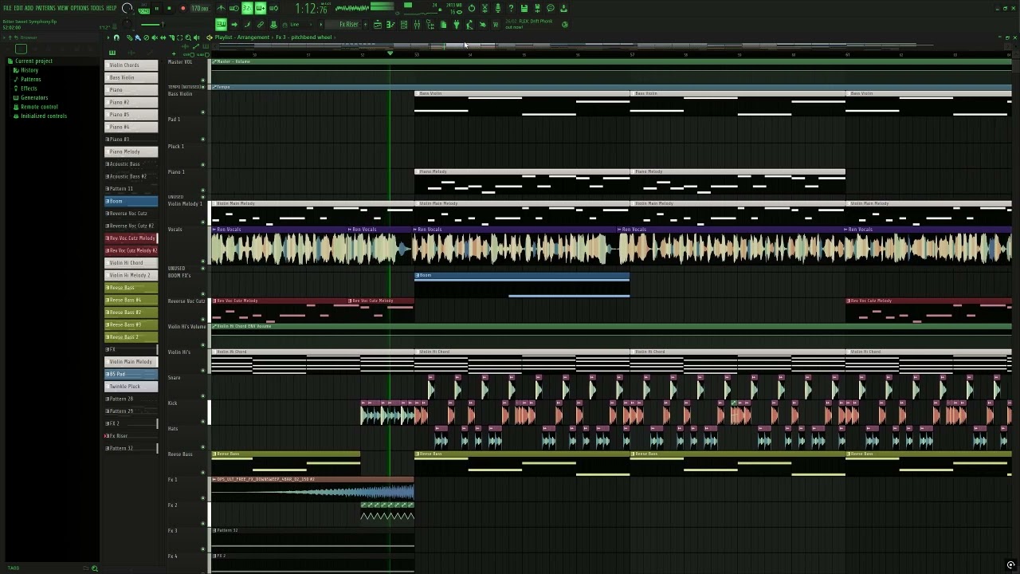Expand the Effects browser item
The height and width of the screenshot is (574, 1020).
point(29,88)
